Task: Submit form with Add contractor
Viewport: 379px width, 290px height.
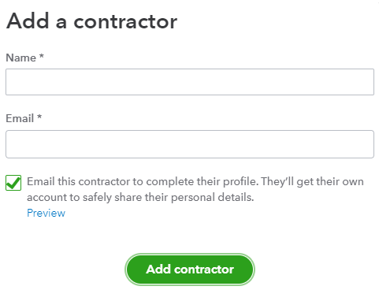Action: [190, 270]
